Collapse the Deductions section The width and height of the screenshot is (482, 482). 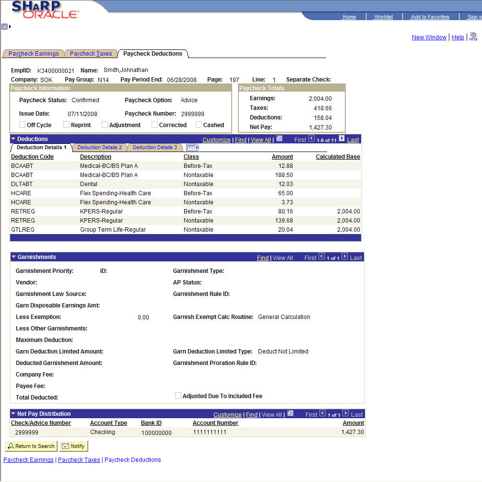13,139
